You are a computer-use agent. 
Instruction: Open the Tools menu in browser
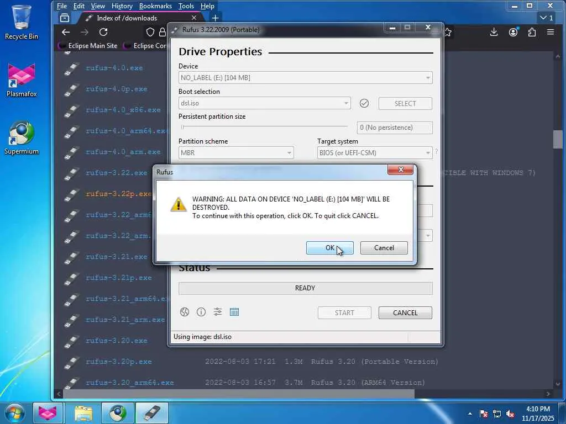pos(186,6)
